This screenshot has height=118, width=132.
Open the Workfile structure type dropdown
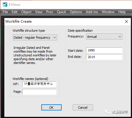coord(35,37)
